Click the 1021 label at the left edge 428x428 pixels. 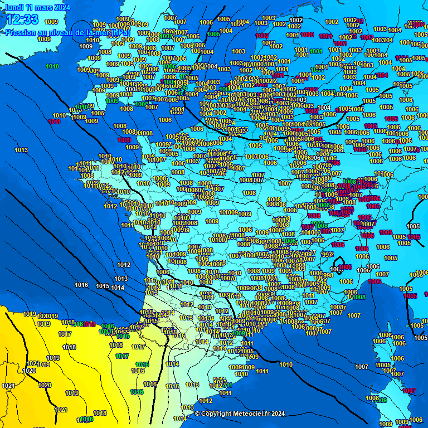[x=8, y=386]
